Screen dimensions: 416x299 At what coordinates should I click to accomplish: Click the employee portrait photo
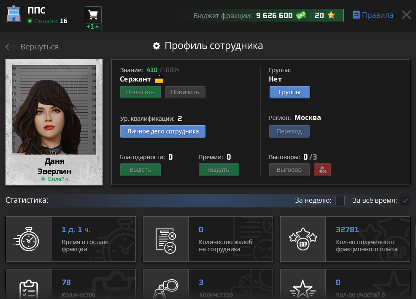click(54, 110)
